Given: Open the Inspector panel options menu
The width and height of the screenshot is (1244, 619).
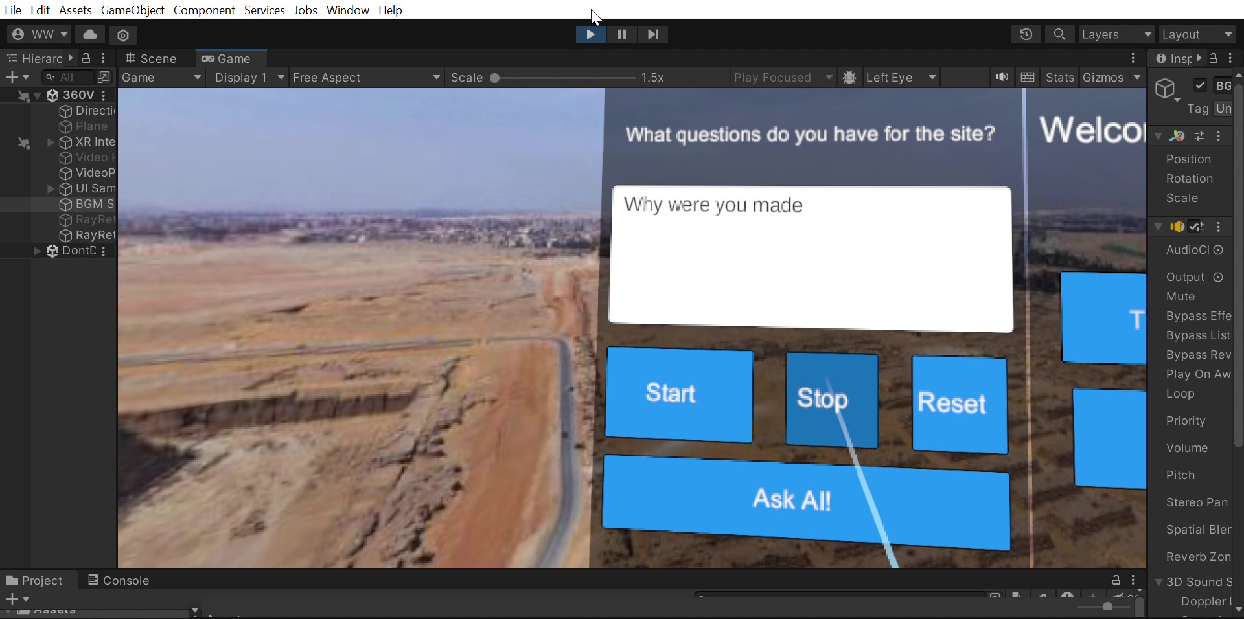Looking at the screenshot, I should (1230, 58).
